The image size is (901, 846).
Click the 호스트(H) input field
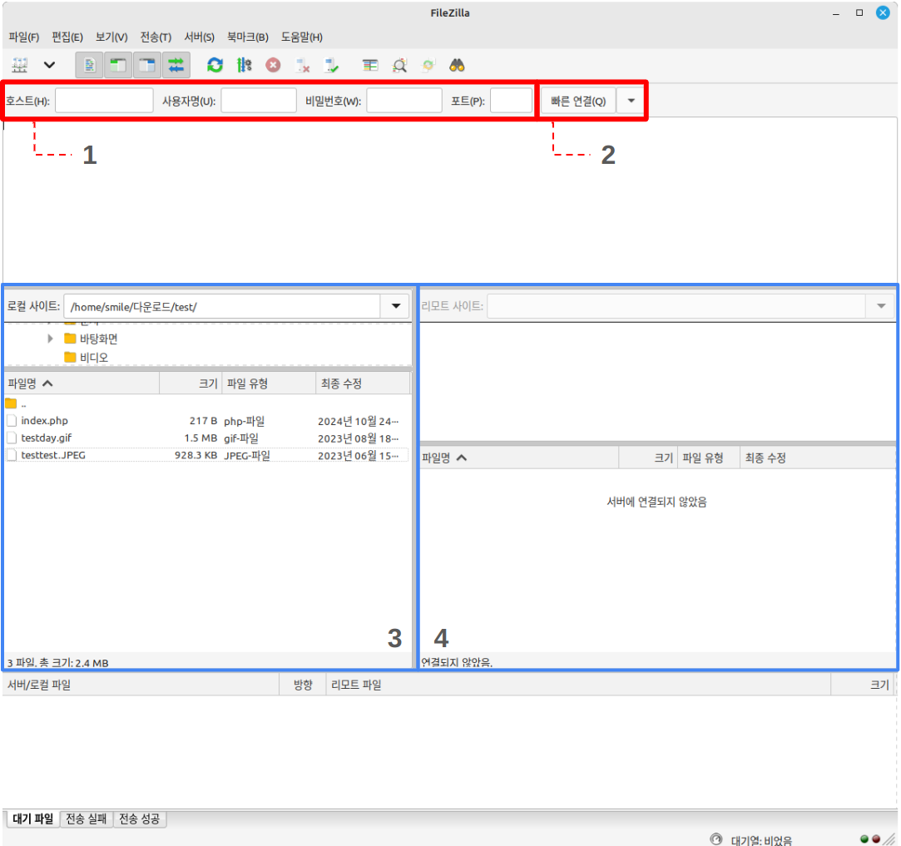pyautogui.click(x=104, y=101)
